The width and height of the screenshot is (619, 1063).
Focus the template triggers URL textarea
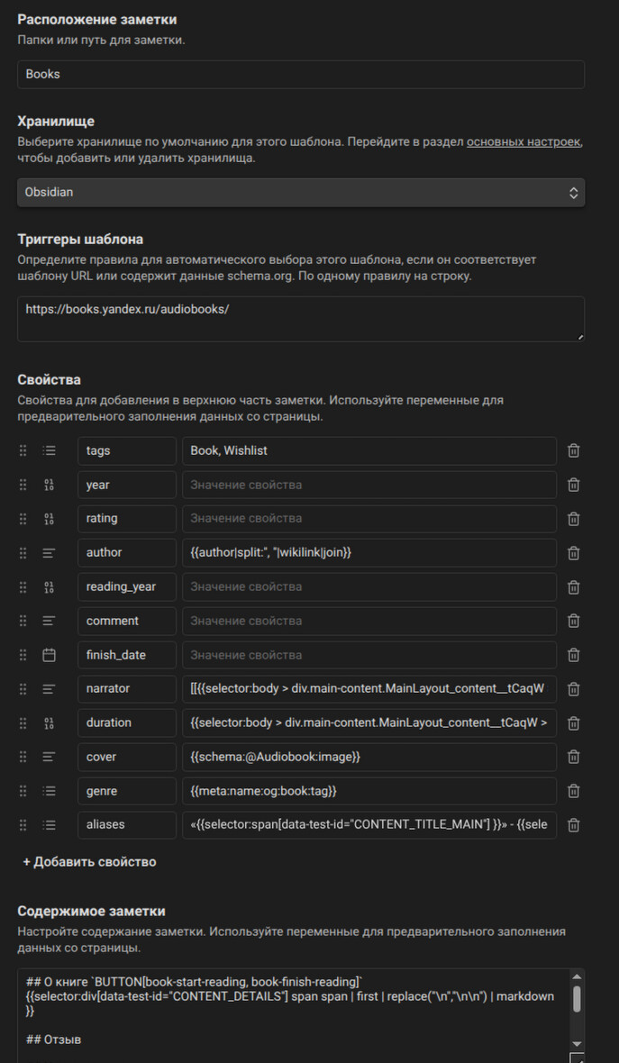[x=301, y=319]
